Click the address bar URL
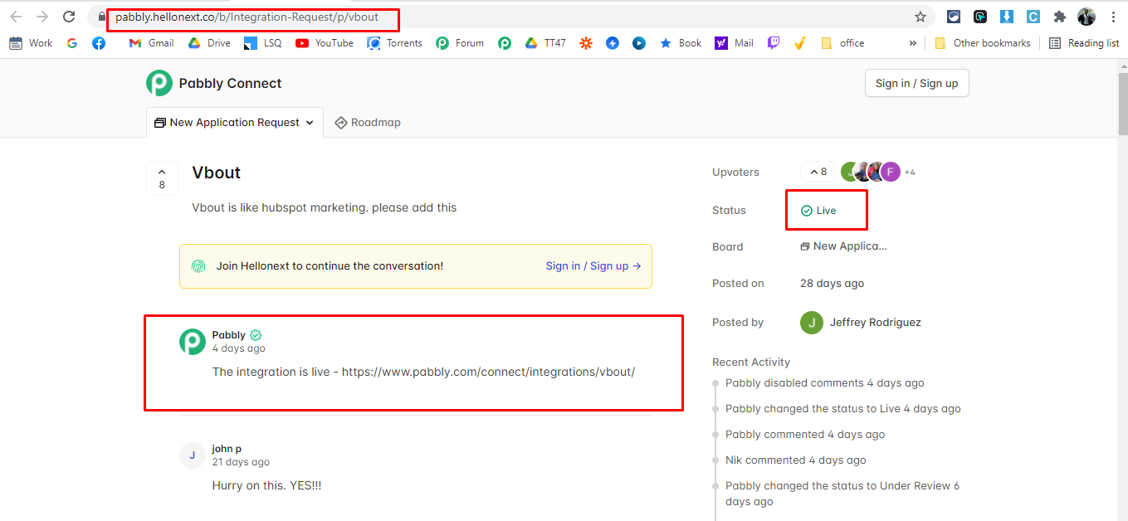 coord(247,17)
